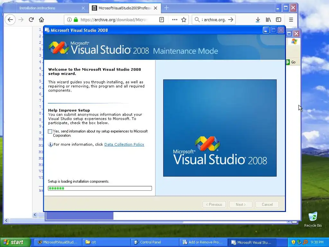
Task: Submit search with the arrow button
Action: click(x=231, y=20)
